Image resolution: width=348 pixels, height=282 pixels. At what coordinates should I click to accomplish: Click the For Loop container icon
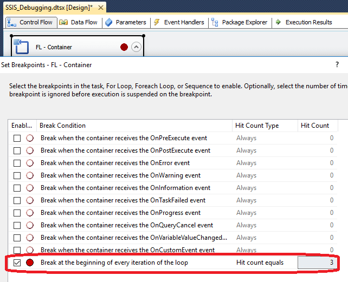22,47
